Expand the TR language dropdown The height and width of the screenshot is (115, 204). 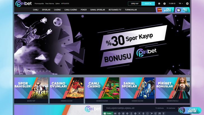coord(181,4)
